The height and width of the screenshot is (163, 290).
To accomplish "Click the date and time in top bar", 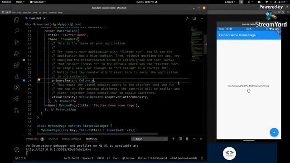I will pos(145,2).
